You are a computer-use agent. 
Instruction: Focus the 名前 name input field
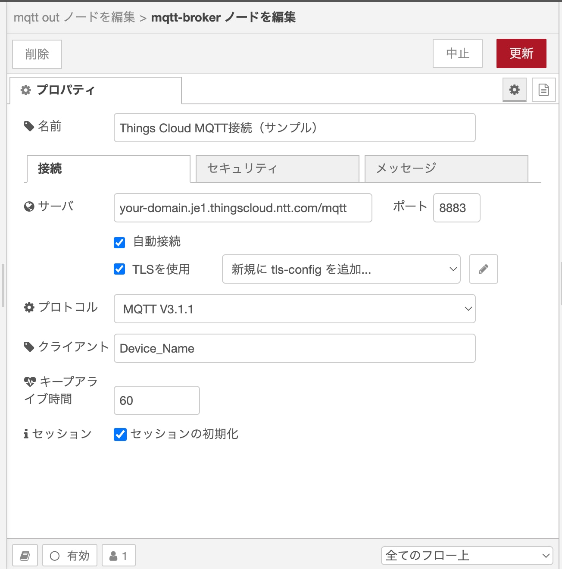pos(295,128)
